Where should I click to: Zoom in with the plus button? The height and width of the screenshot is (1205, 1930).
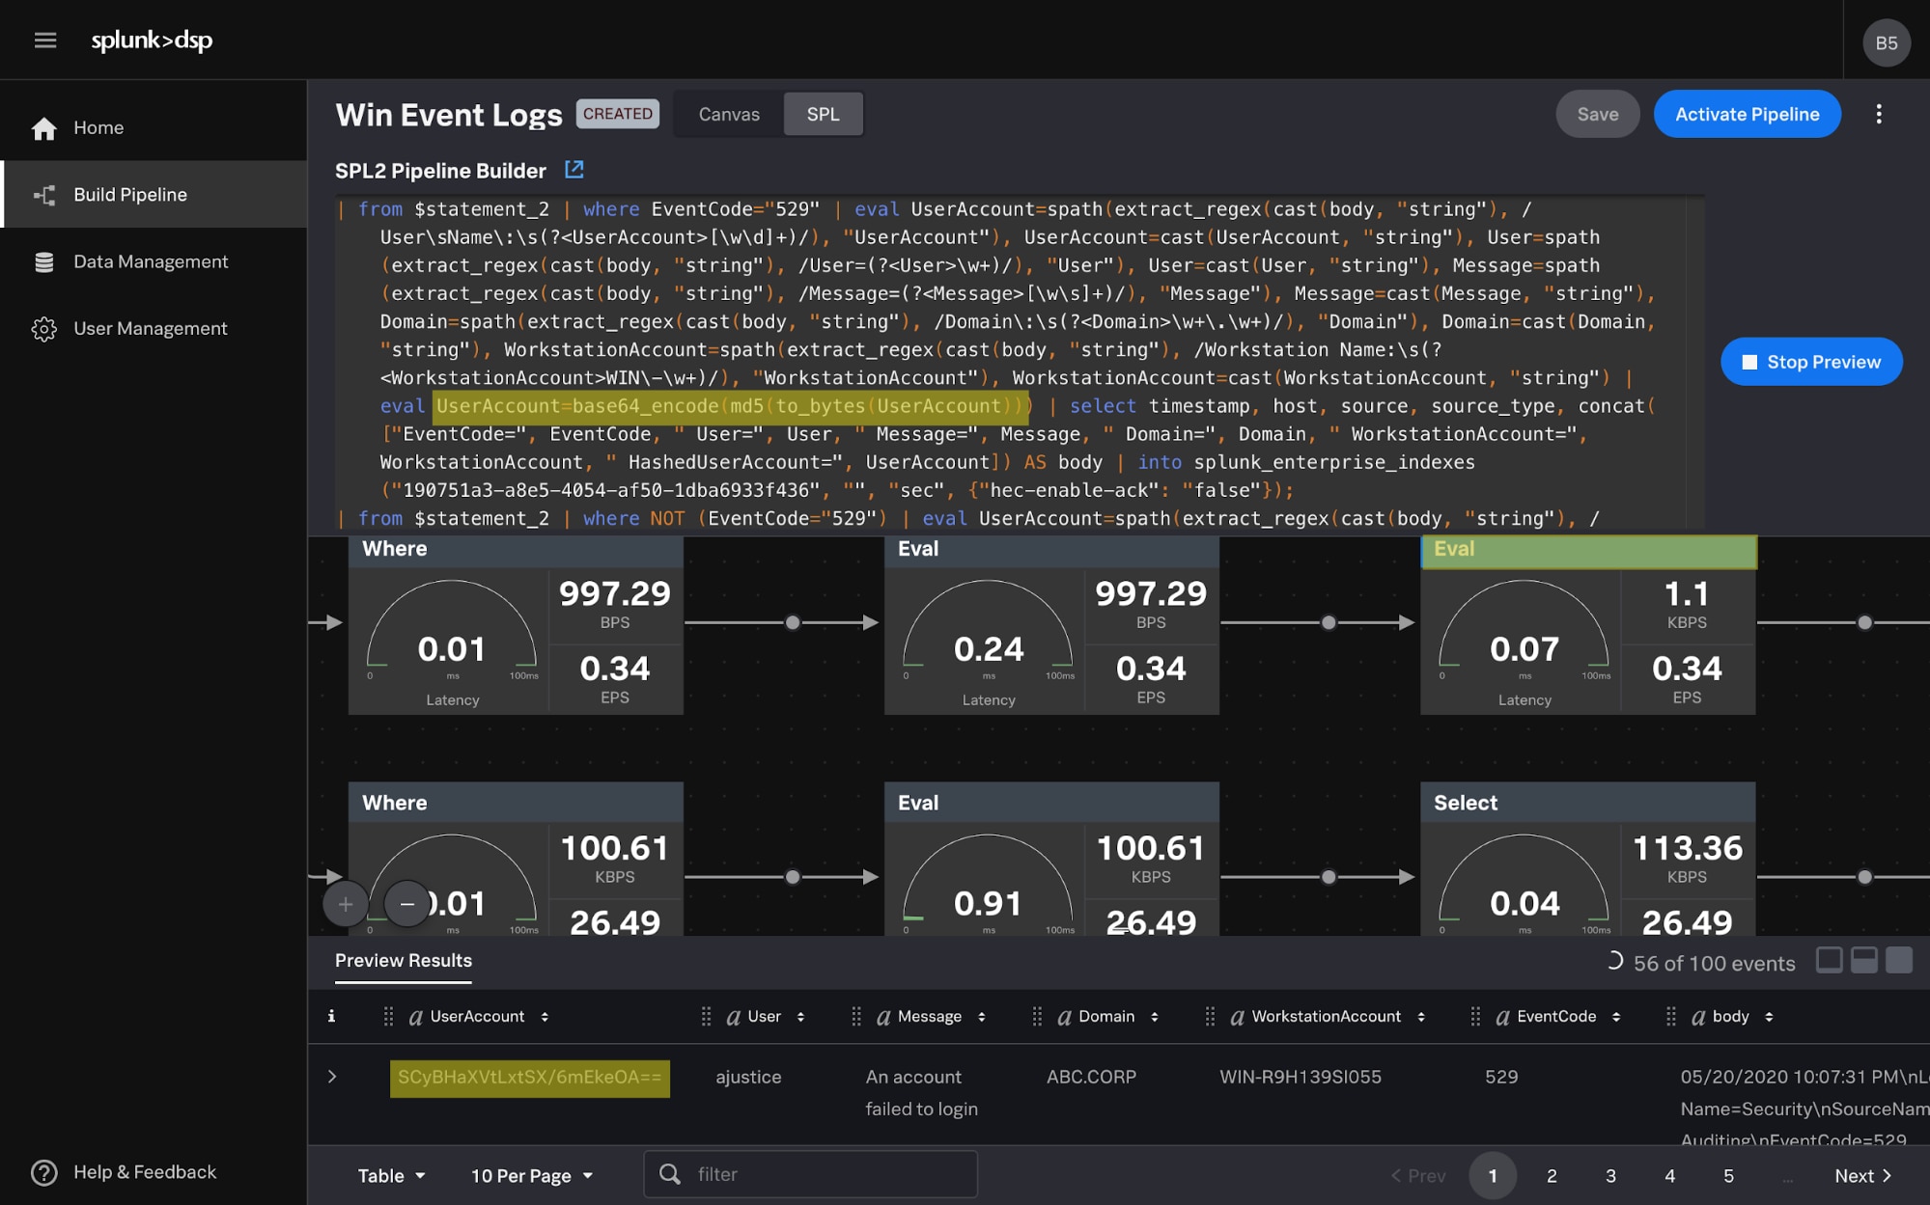346,904
